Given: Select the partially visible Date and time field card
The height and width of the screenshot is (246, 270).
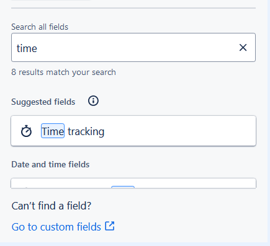Looking at the screenshot, I should point(133,183).
